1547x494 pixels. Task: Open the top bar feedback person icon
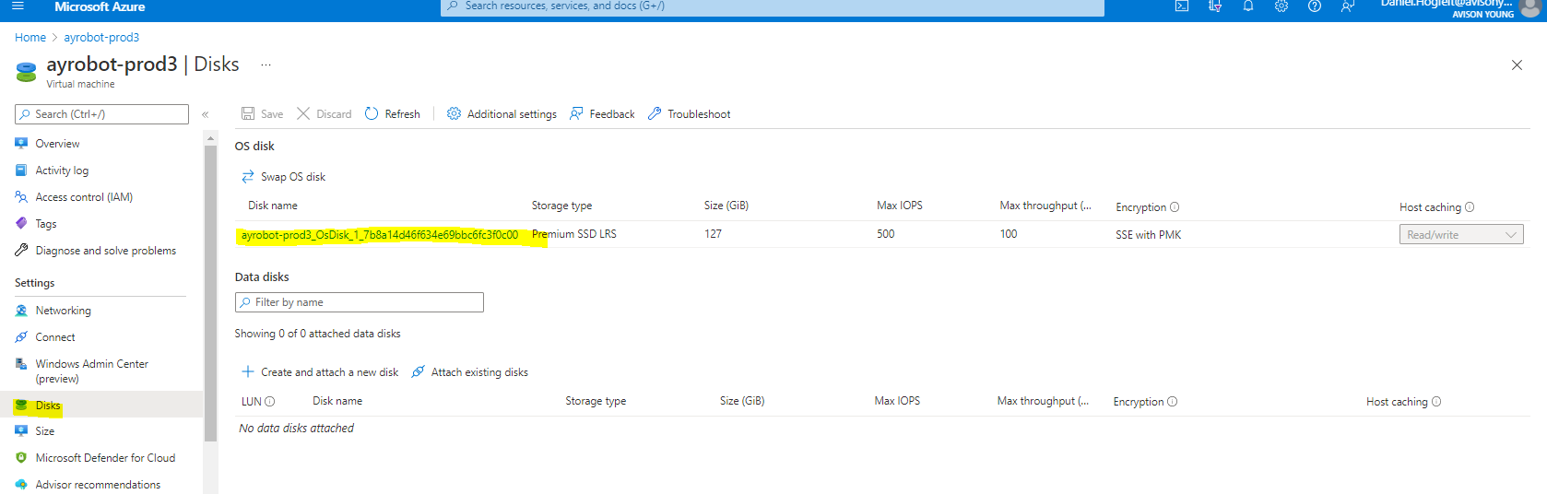coord(1348,6)
